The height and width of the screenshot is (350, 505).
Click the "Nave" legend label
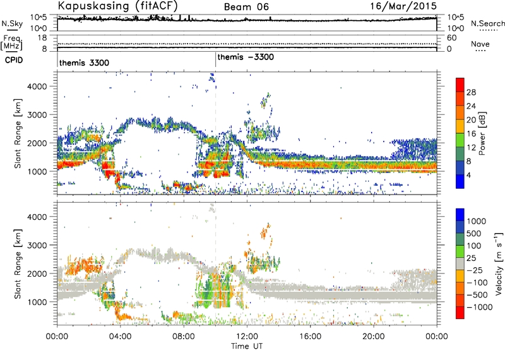tap(480, 44)
